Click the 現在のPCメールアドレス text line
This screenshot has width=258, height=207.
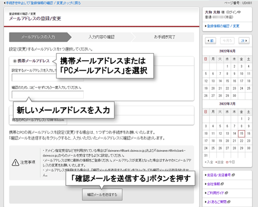[38, 120]
